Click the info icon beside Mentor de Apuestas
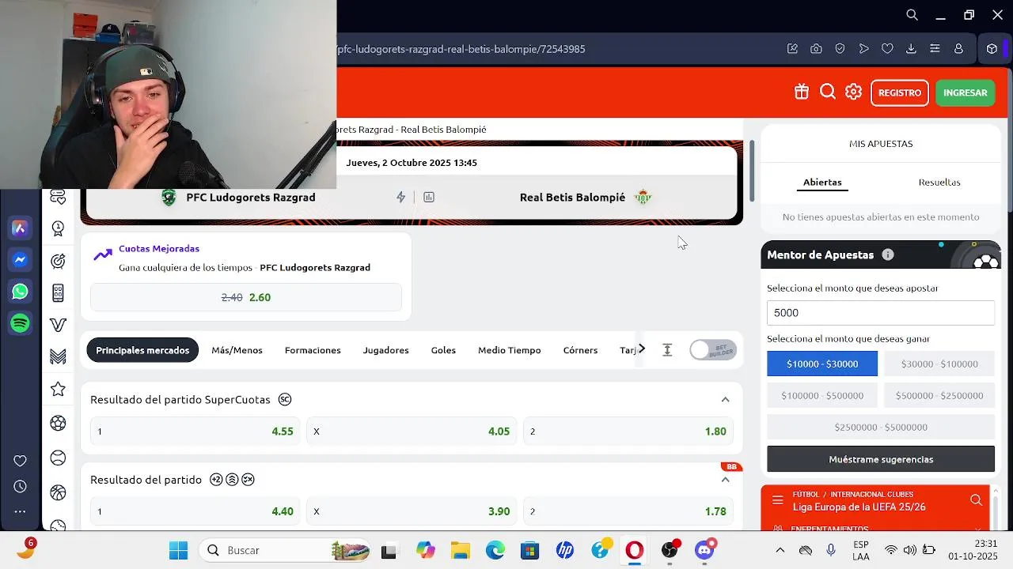The height and width of the screenshot is (569, 1013). 888,254
